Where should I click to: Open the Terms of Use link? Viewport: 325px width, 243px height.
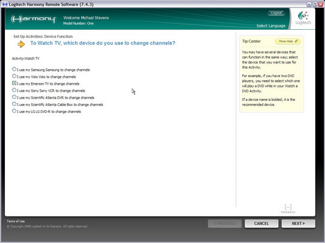[16, 221]
